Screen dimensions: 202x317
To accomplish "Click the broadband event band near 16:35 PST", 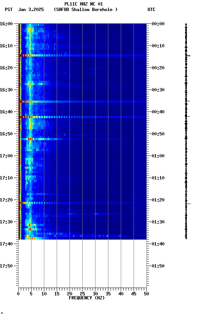I will tap(82, 102).
